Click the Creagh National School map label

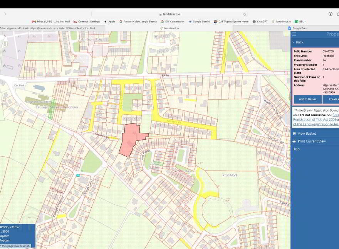(57, 107)
